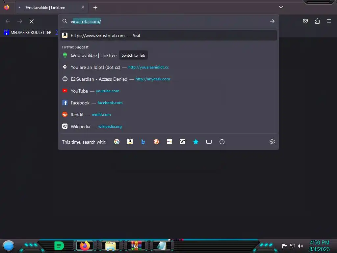Open the notepad app on taskbar
Viewport: 337px width, 253px height.
point(162,246)
